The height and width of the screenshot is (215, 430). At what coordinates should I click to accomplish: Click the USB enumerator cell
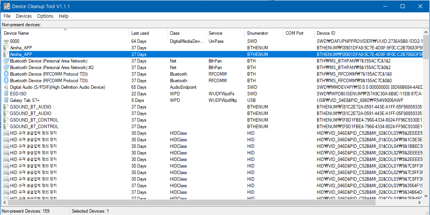(251, 100)
